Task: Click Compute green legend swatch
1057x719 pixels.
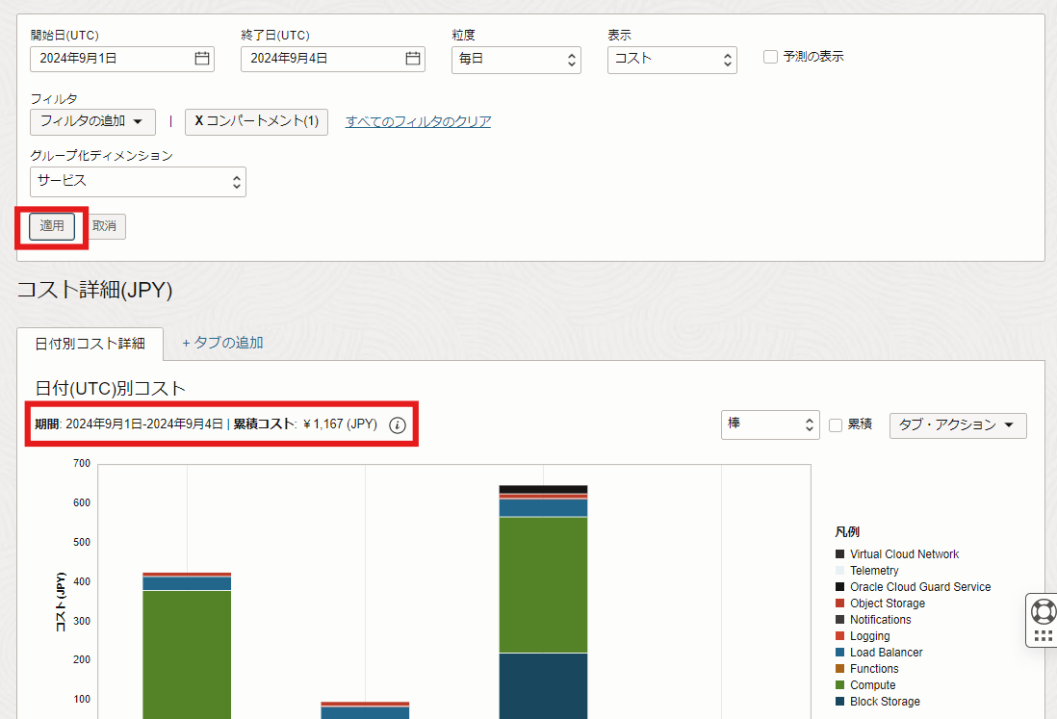Action: (840, 685)
